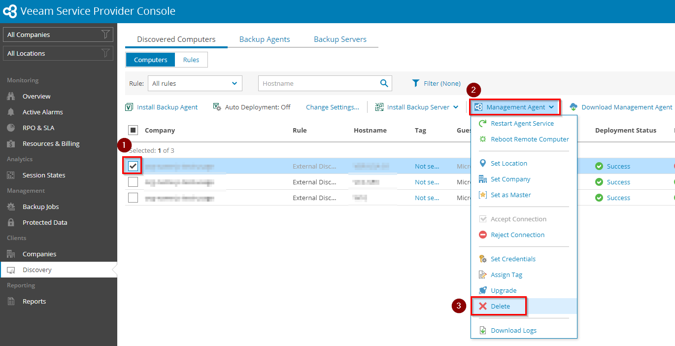Click the Filter funnel icon
The width and height of the screenshot is (675, 346).
(416, 83)
